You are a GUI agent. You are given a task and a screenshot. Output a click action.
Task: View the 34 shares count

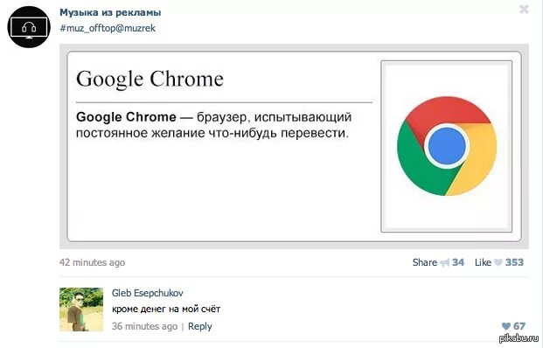click(x=458, y=262)
